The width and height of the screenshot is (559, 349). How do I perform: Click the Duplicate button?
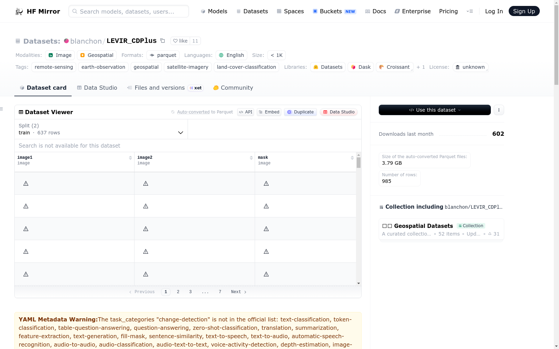[300, 112]
